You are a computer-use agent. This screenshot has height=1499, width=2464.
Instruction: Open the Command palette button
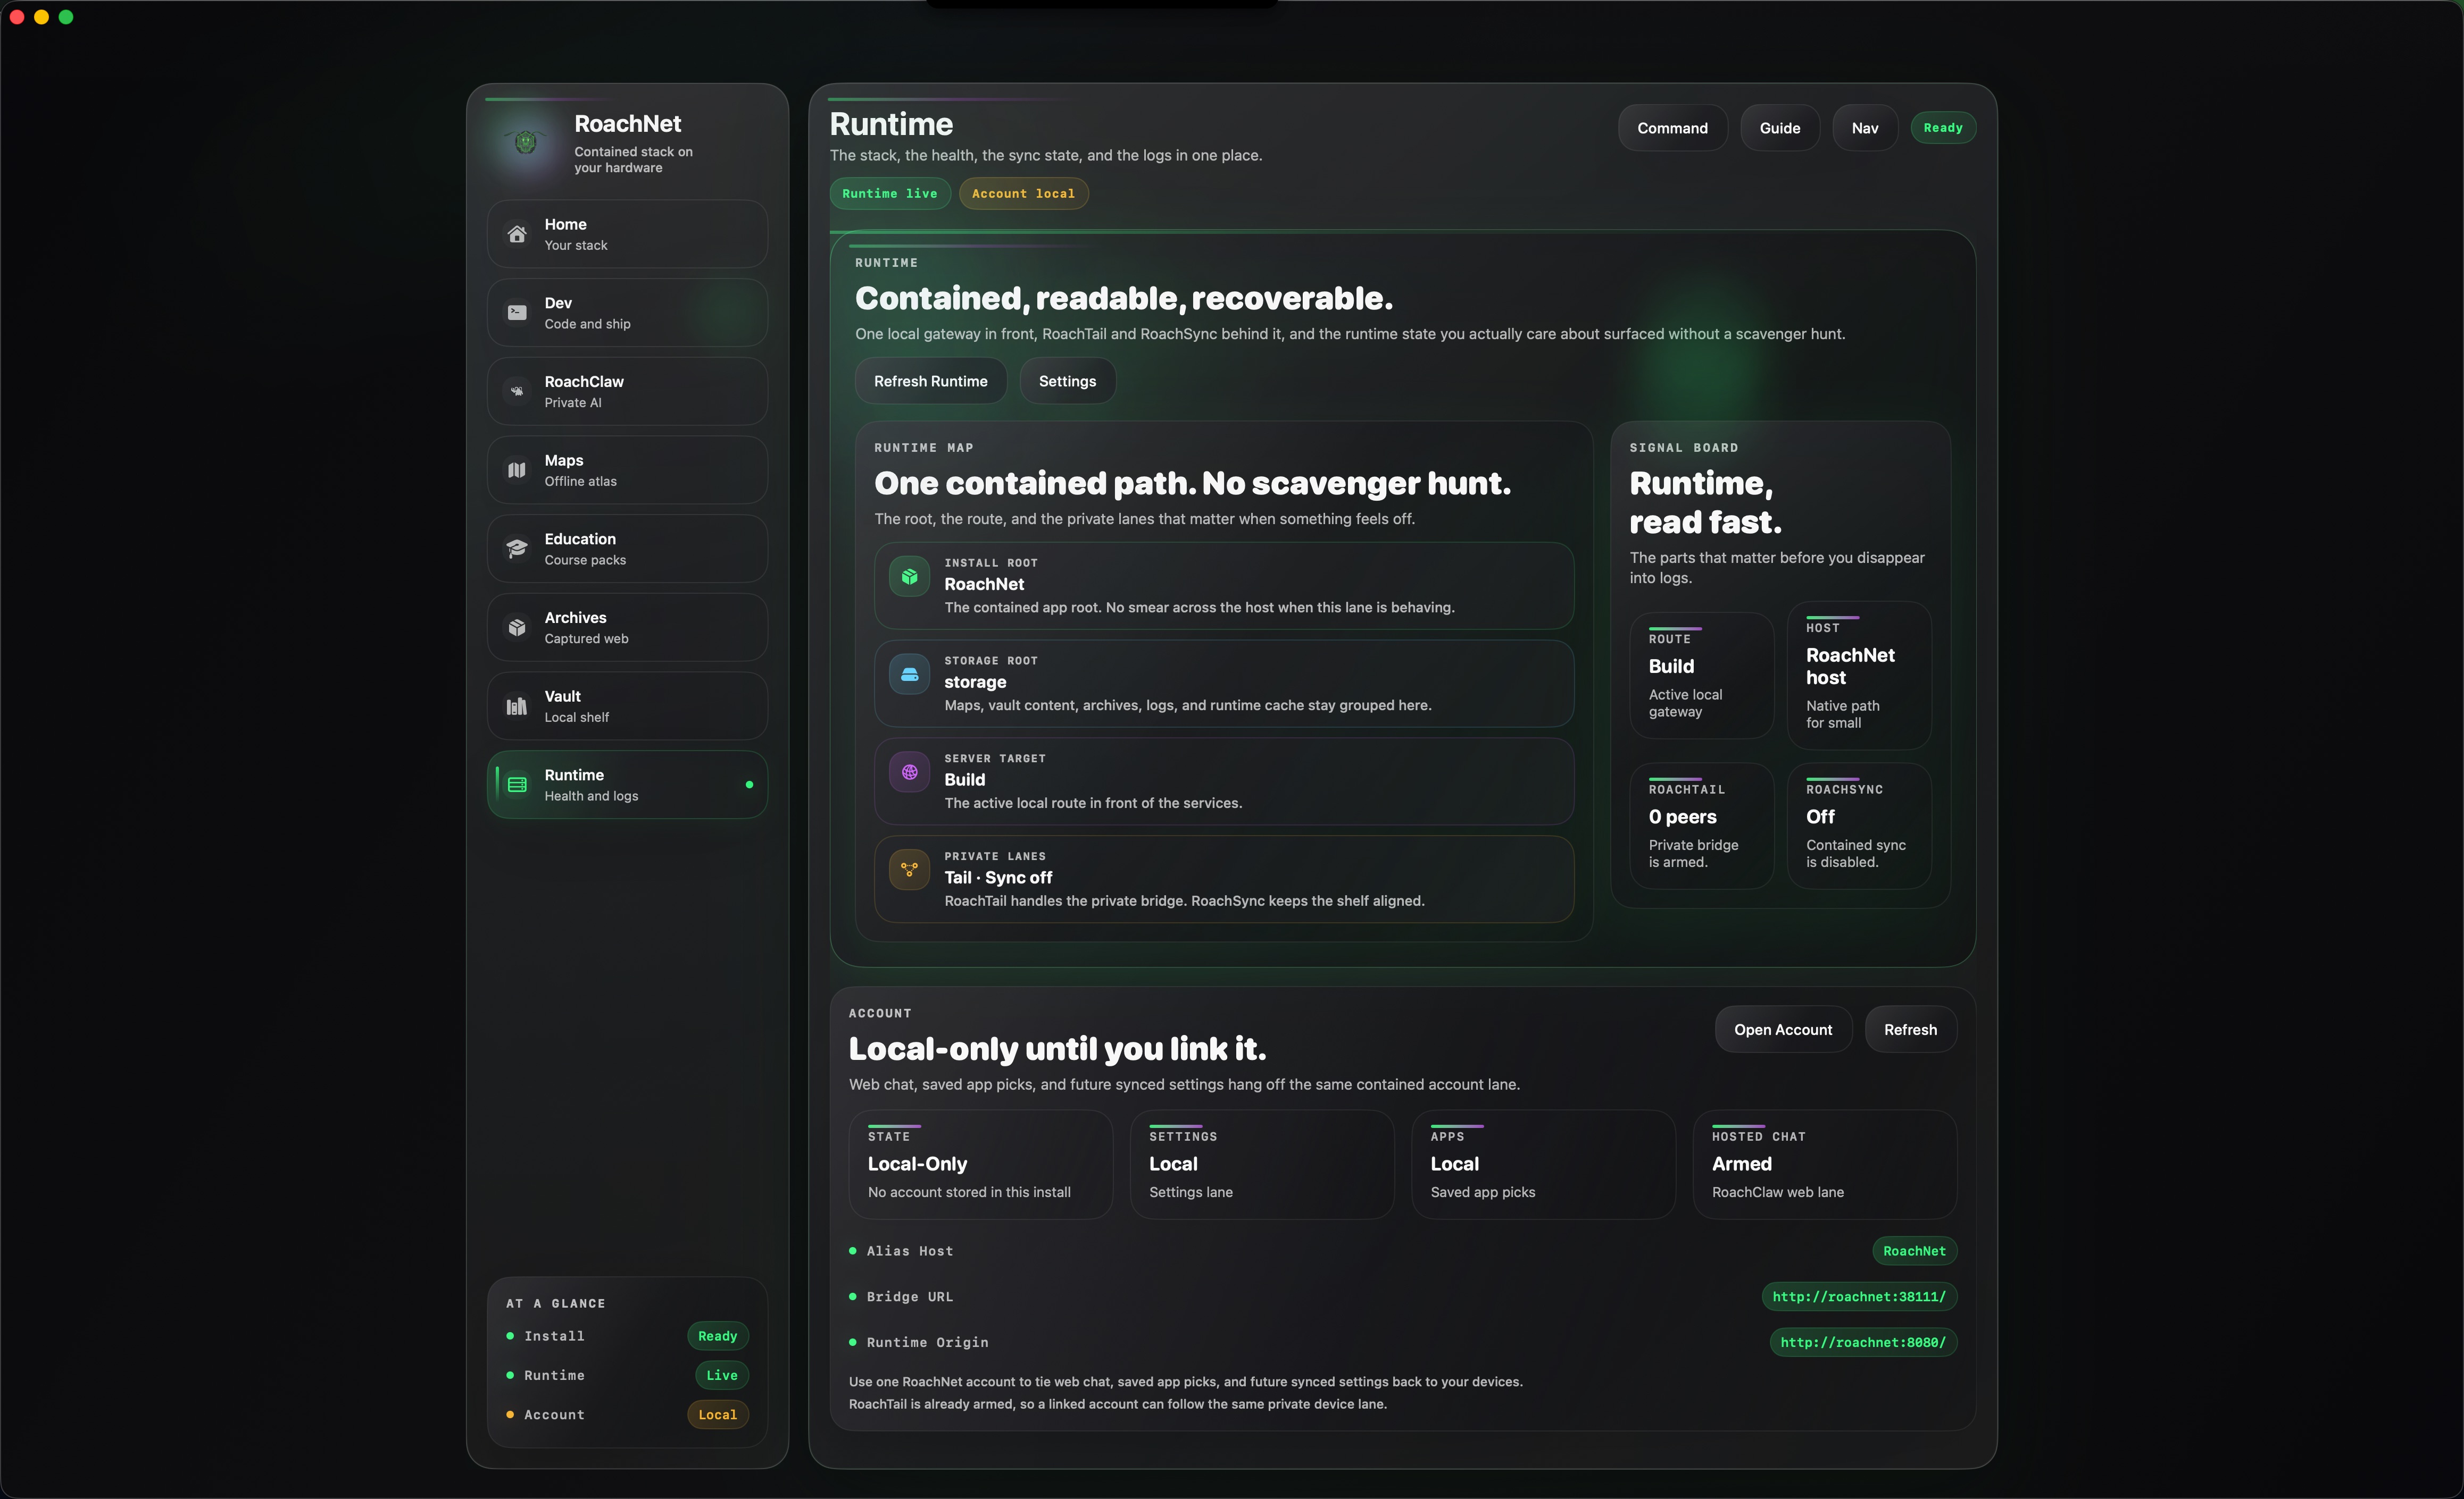coord(1672,128)
